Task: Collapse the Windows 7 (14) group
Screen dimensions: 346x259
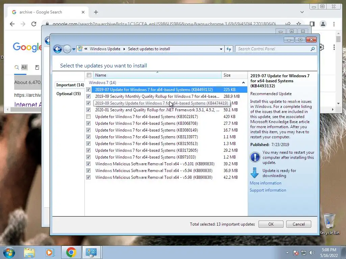Action: click(243, 83)
